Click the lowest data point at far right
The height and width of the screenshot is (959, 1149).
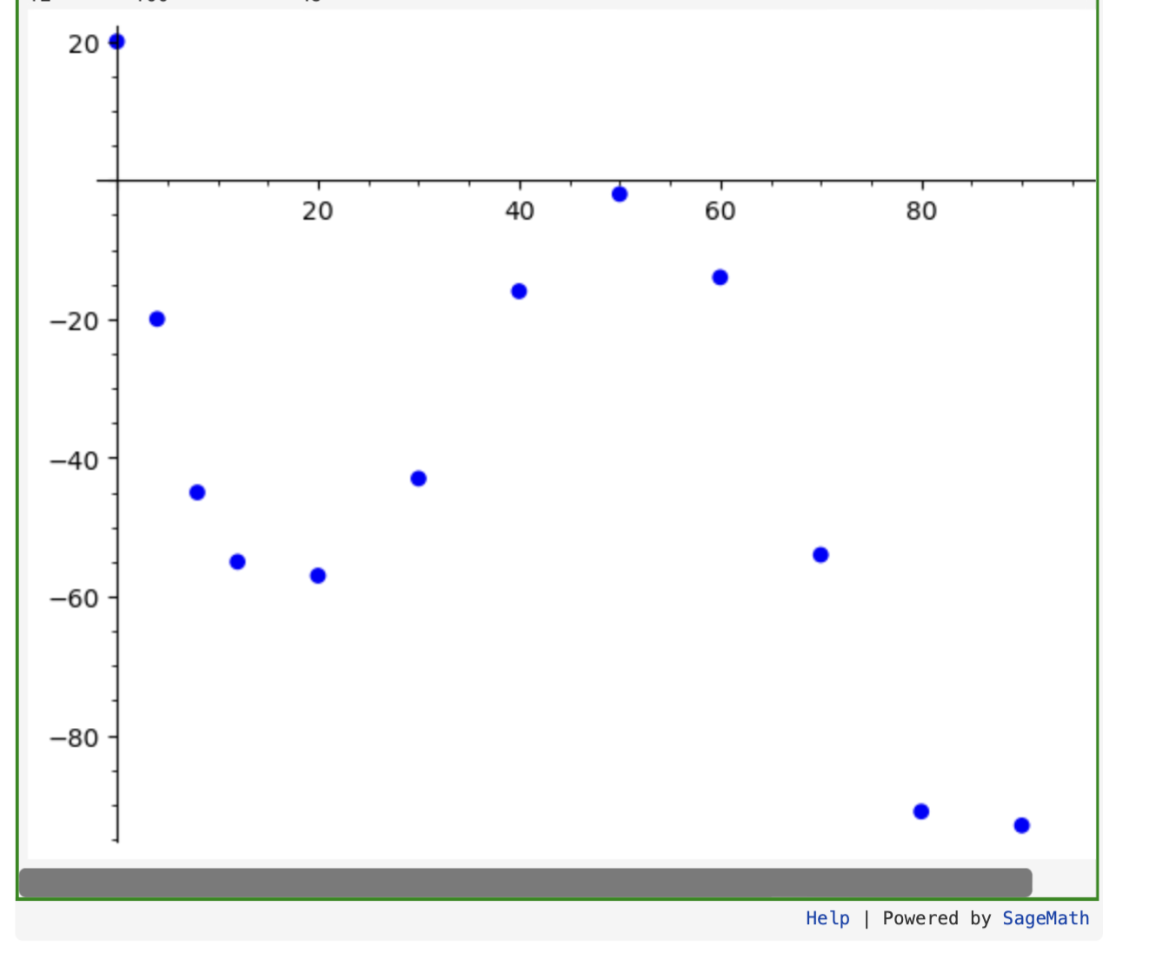click(1020, 824)
